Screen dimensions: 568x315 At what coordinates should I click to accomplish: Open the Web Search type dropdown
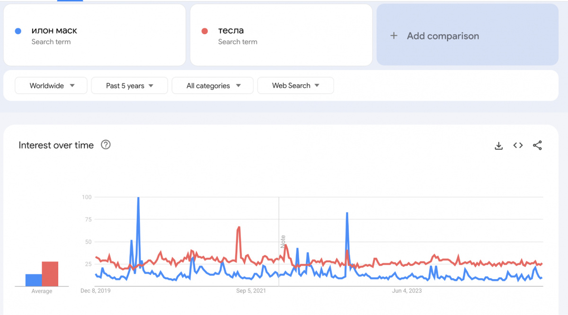tap(295, 86)
